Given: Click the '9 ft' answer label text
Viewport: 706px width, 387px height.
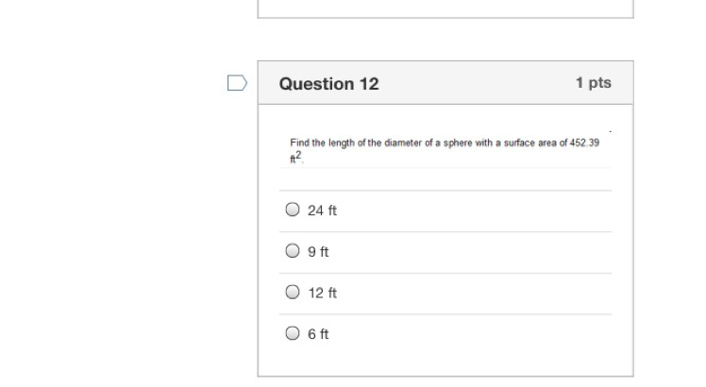Looking at the screenshot, I should 318,252.
